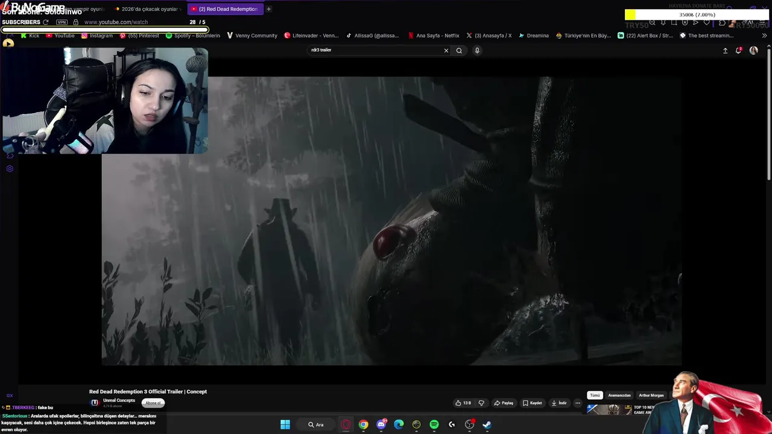The width and height of the screenshot is (772, 434).
Task: Toggle the VPN badge in the address bar
Action: [x=62, y=22]
